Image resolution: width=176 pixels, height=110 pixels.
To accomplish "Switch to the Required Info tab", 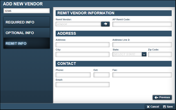I will point(27,22).
